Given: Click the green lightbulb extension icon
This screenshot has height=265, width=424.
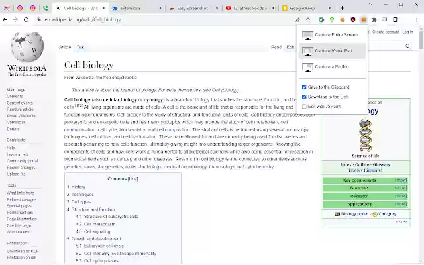Looking at the screenshot, I should [x=332, y=19].
